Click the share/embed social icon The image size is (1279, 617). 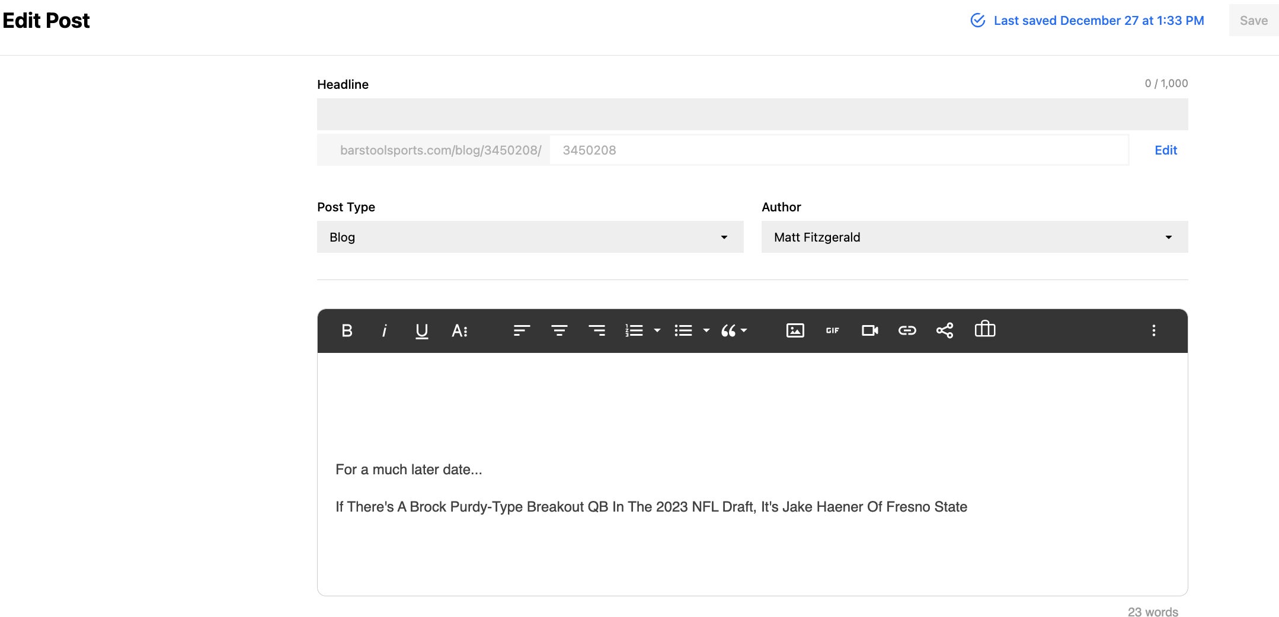coord(944,330)
